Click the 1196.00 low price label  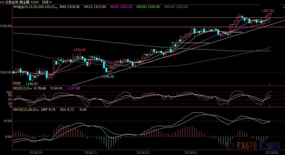click(108, 76)
